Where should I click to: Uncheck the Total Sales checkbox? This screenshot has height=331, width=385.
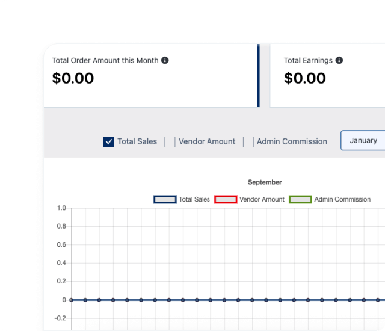click(x=109, y=141)
